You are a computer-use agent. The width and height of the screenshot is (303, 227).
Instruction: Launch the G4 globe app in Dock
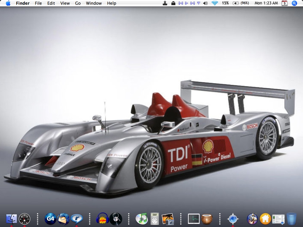(x=50, y=219)
